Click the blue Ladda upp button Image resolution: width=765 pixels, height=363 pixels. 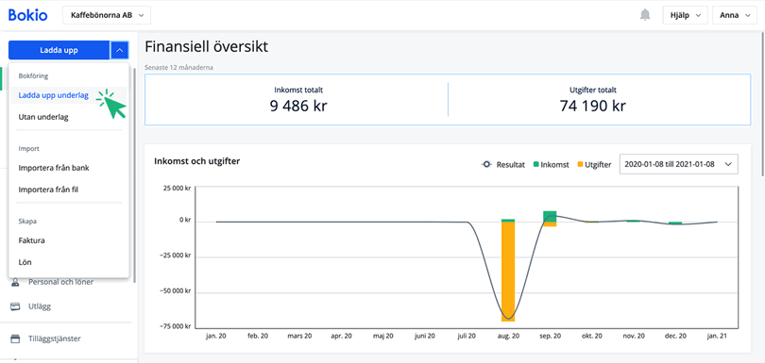click(x=59, y=50)
